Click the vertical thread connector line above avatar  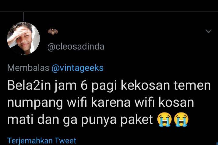pos(23,16)
